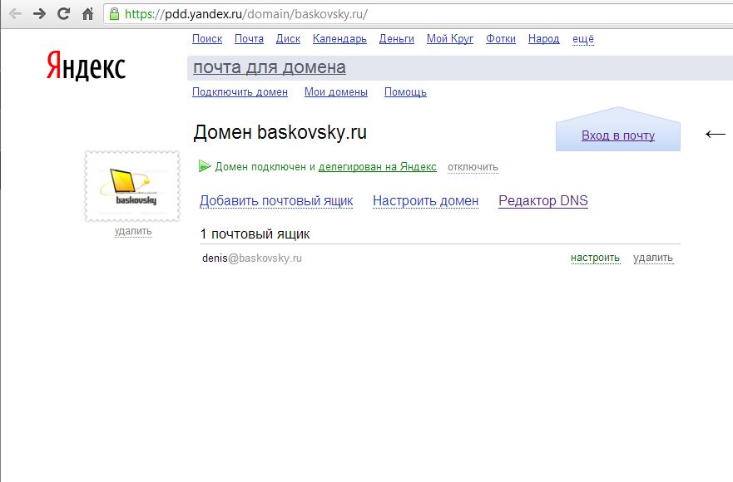This screenshot has height=482, width=733.
Task: Open Мои домены link
Action: coord(335,92)
